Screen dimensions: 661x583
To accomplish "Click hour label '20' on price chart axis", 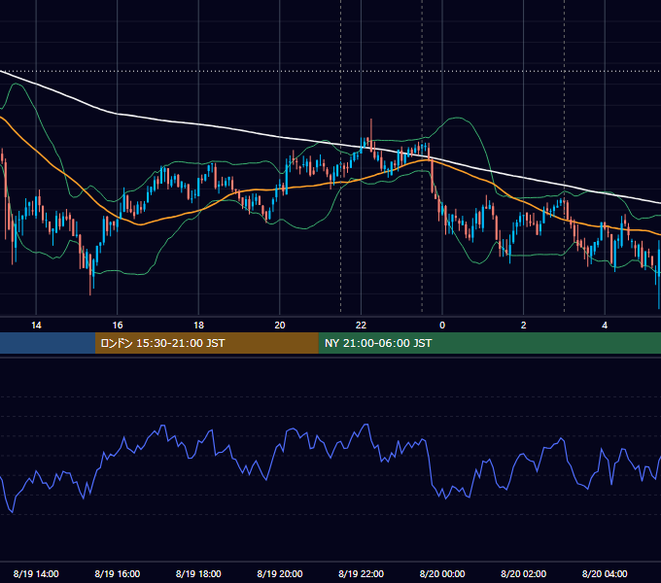I will 280,326.
